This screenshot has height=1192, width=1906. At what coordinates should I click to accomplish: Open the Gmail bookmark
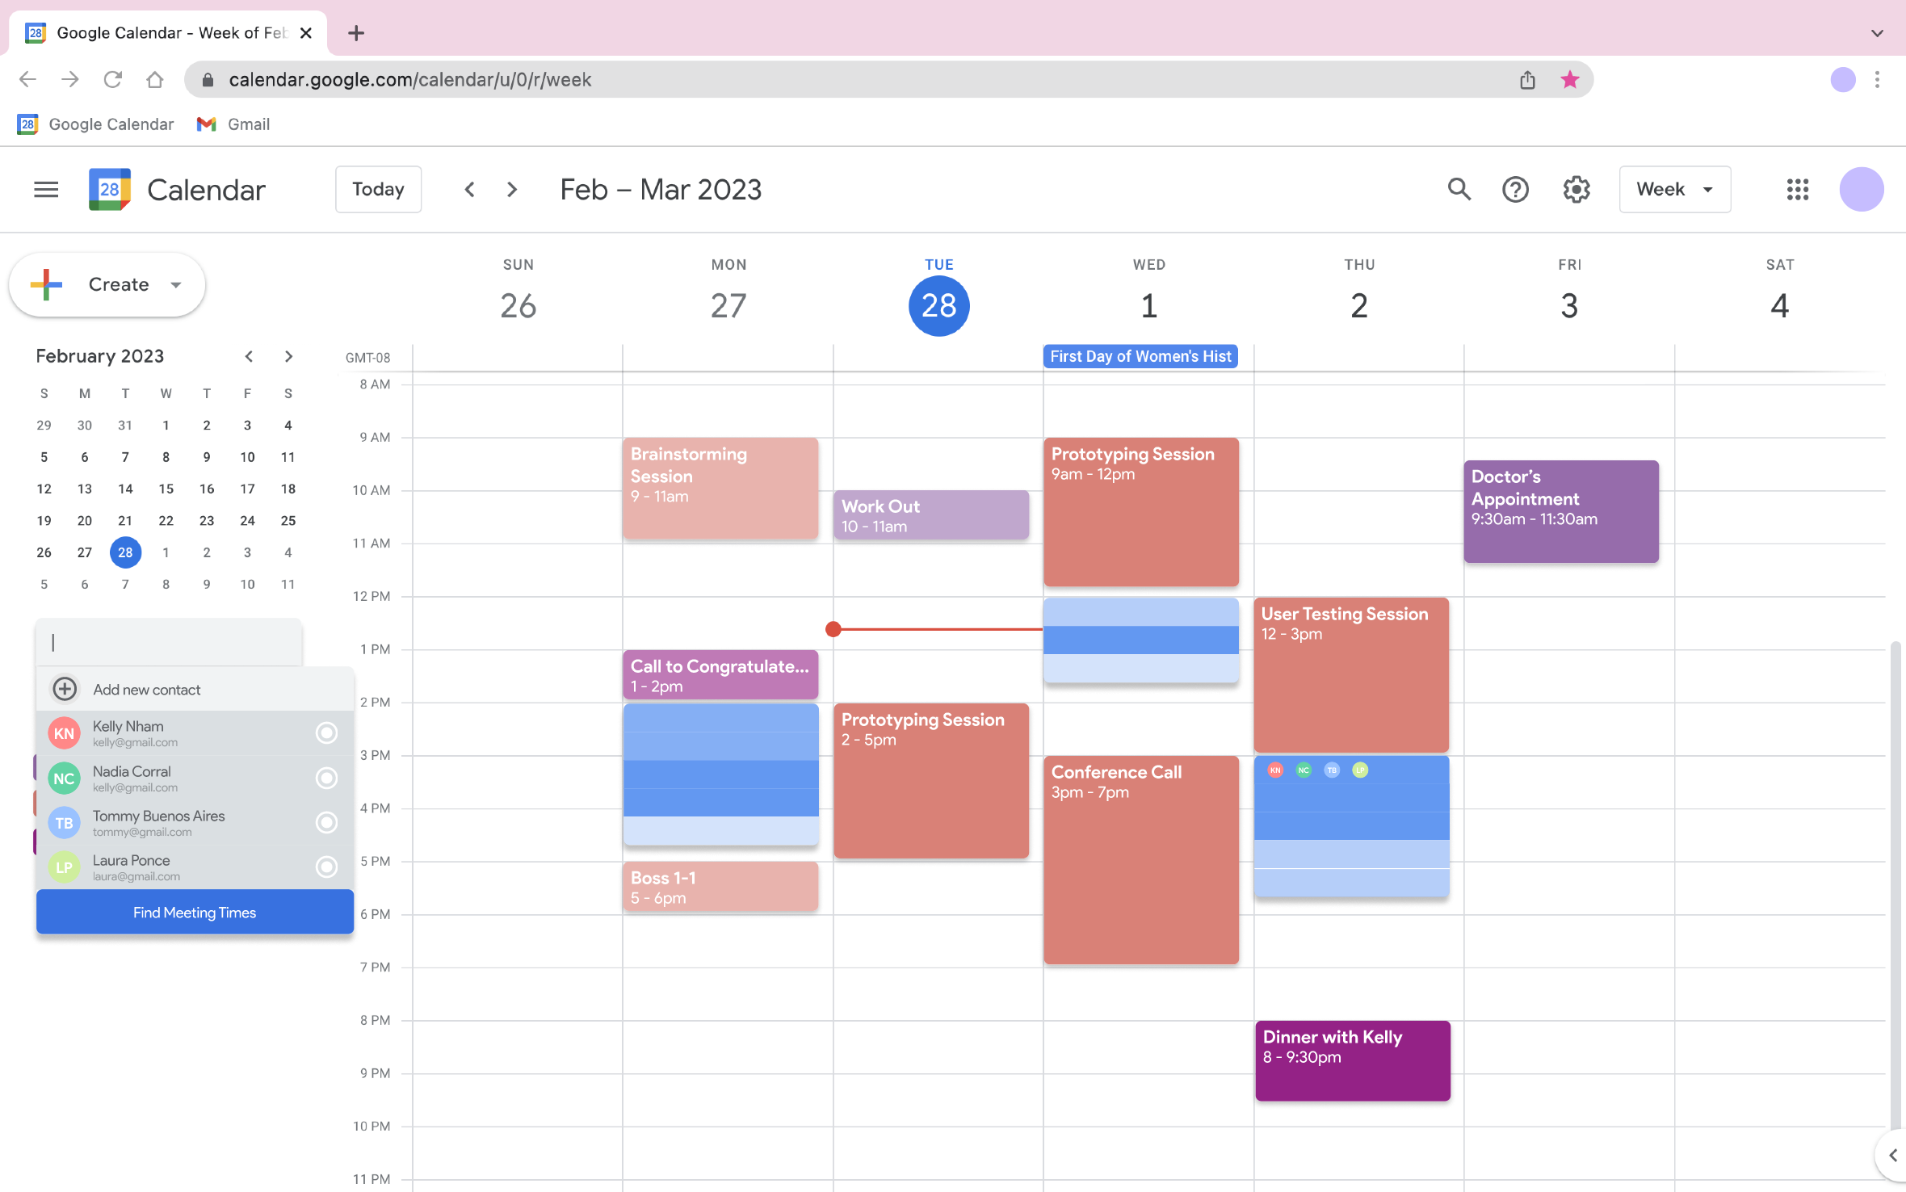point(233,124)
